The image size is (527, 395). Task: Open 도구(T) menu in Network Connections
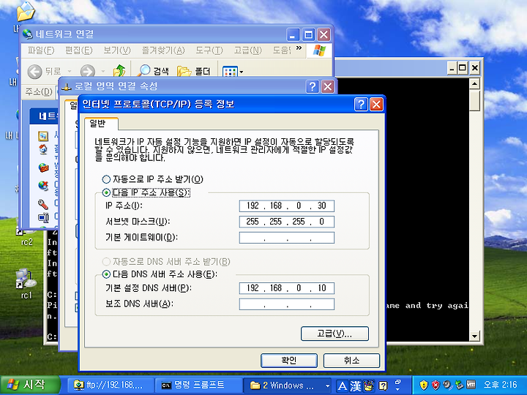(x=209, y=50)
